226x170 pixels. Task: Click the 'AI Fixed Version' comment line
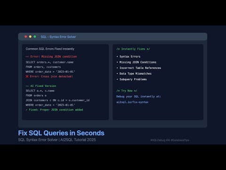(x=41, y=86)
